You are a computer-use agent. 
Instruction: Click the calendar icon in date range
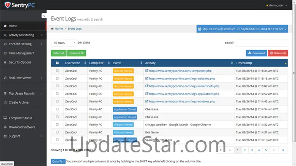click(200, 29)
